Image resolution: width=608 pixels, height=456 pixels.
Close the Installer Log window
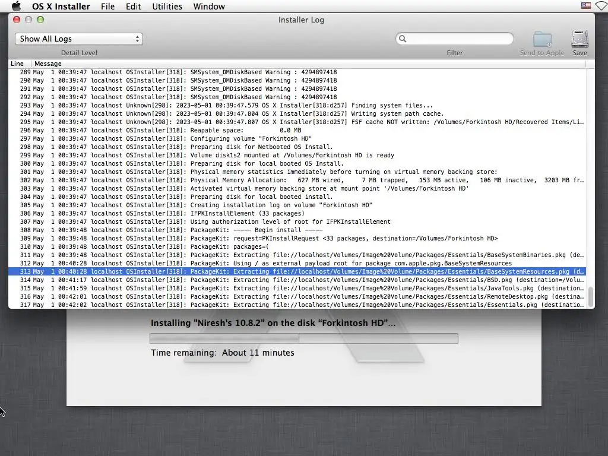coord(17,20)
